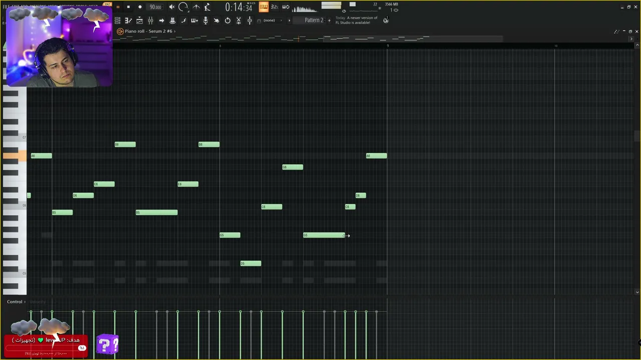Toggle the muted speaker icon beside the tempo
The image size is (641, 360).
172,7
